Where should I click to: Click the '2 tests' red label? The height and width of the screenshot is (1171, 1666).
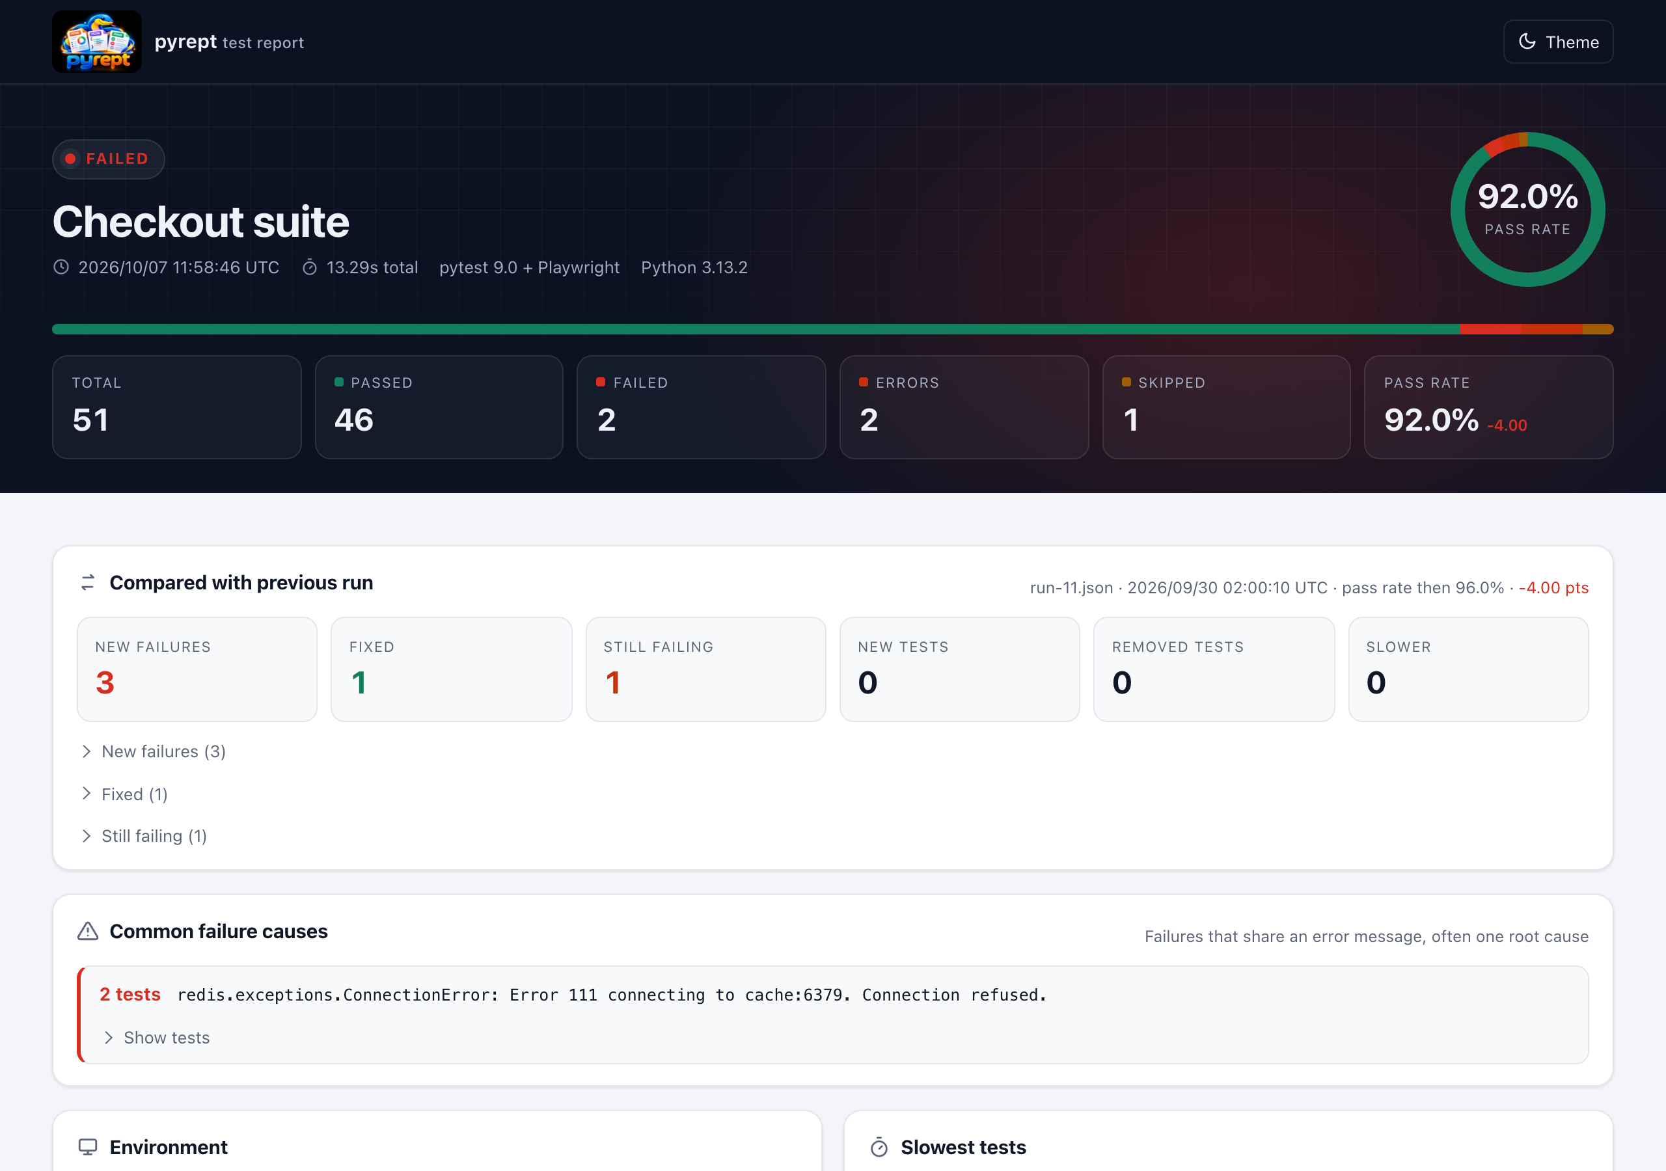[130, 994]
